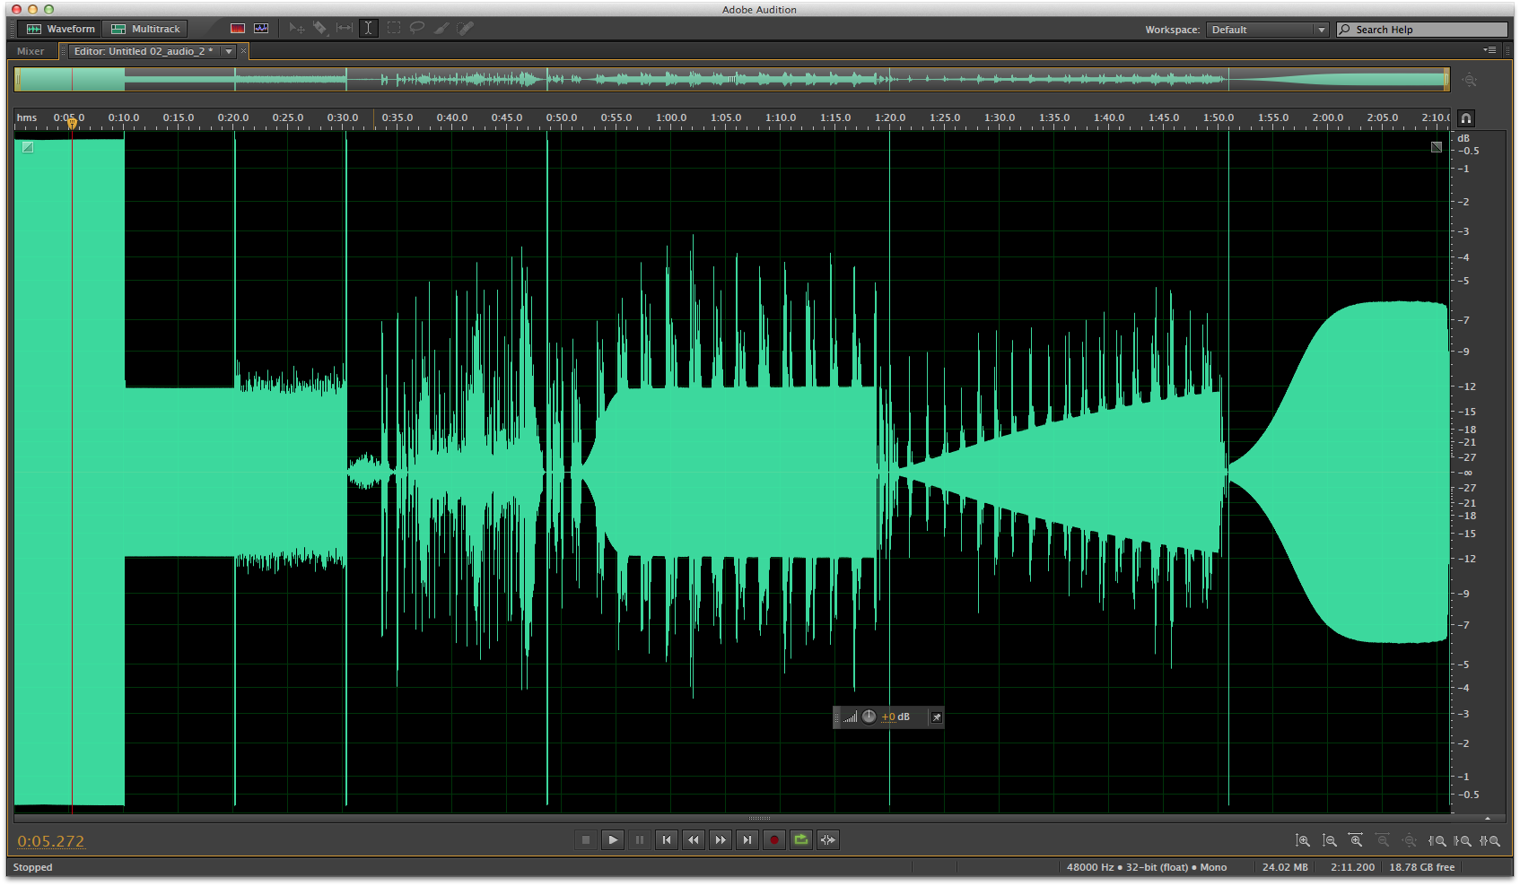The width and height of the screenshot is (1520, 886).
Task: Click the overview zoom magnifier icon
Action: (x=1469, y=81)
